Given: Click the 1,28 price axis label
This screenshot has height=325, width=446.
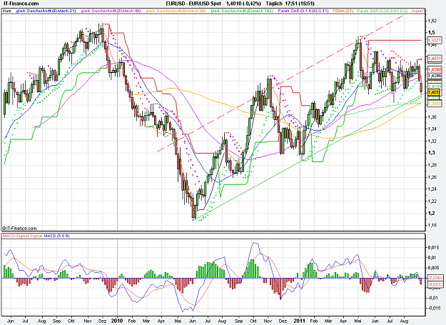Looking at the screenshot, I should (432, 165).
